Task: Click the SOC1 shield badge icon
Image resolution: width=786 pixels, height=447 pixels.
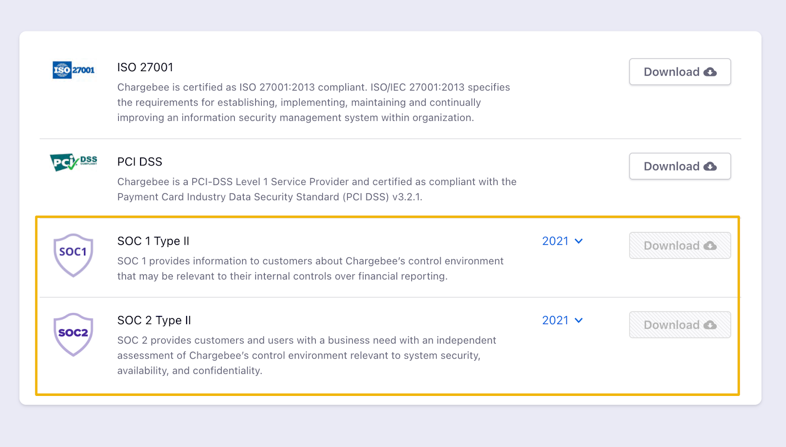Action: (x=73, y=255)
